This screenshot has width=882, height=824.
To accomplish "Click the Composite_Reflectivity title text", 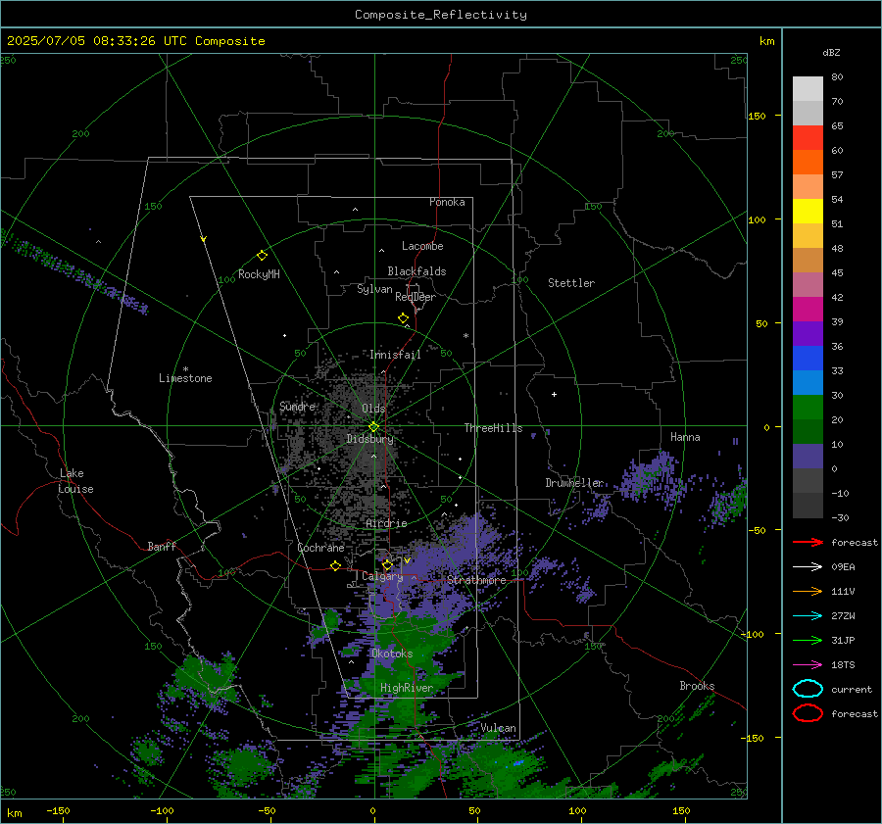I will click(x=441, y=14).
